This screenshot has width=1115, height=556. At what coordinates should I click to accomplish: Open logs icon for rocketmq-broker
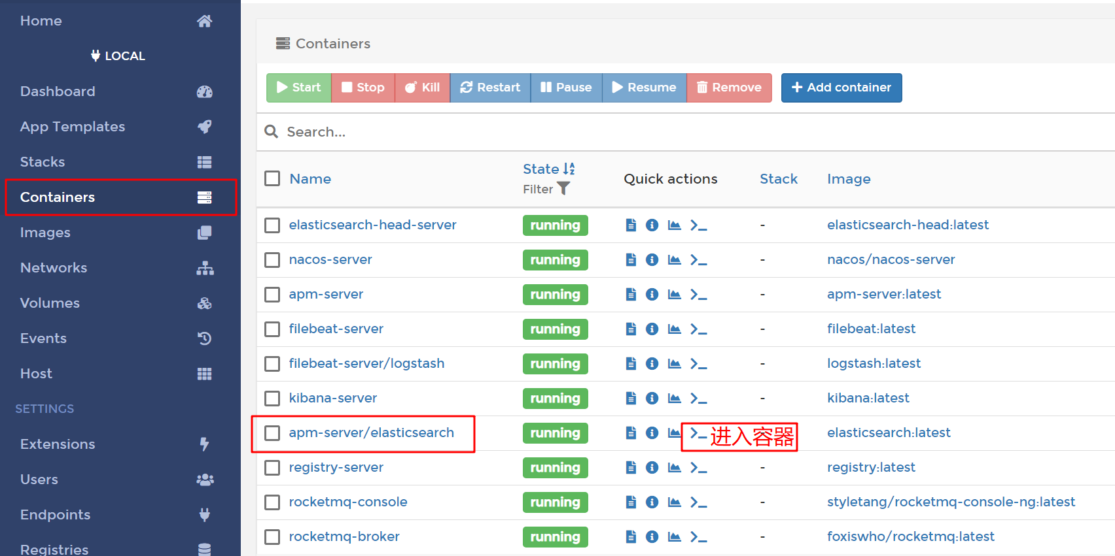pos(631,537)
